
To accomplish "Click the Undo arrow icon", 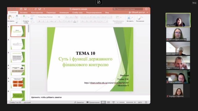I will 30,9.
